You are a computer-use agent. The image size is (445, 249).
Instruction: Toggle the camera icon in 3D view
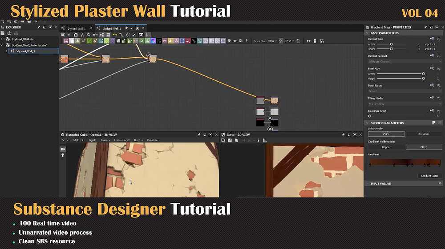tap(63, 149)
